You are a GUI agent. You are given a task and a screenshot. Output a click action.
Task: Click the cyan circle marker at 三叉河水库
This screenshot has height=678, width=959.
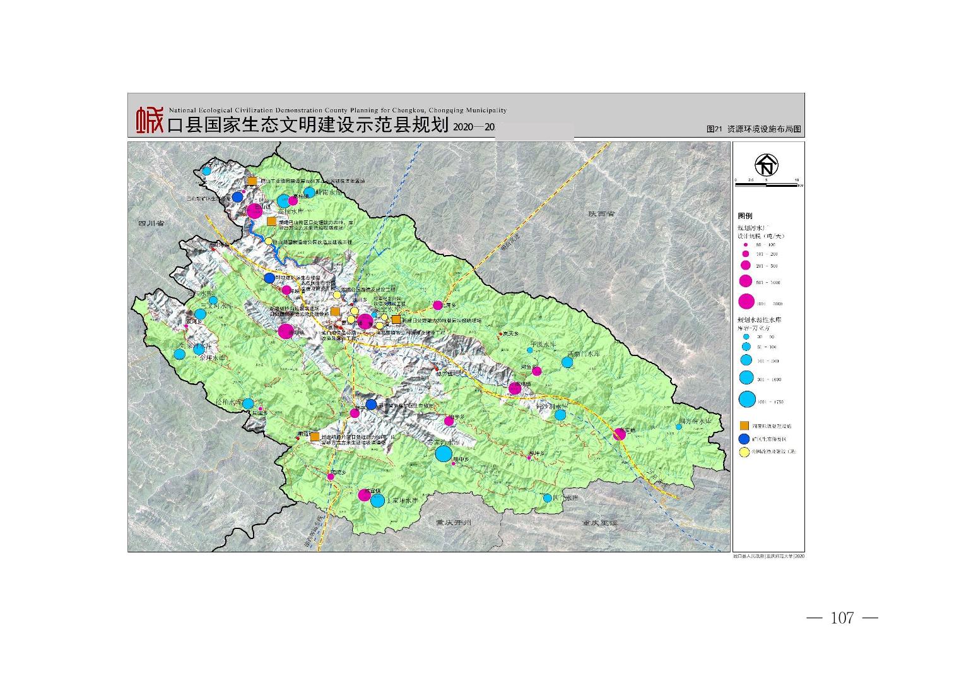point(200,314)
